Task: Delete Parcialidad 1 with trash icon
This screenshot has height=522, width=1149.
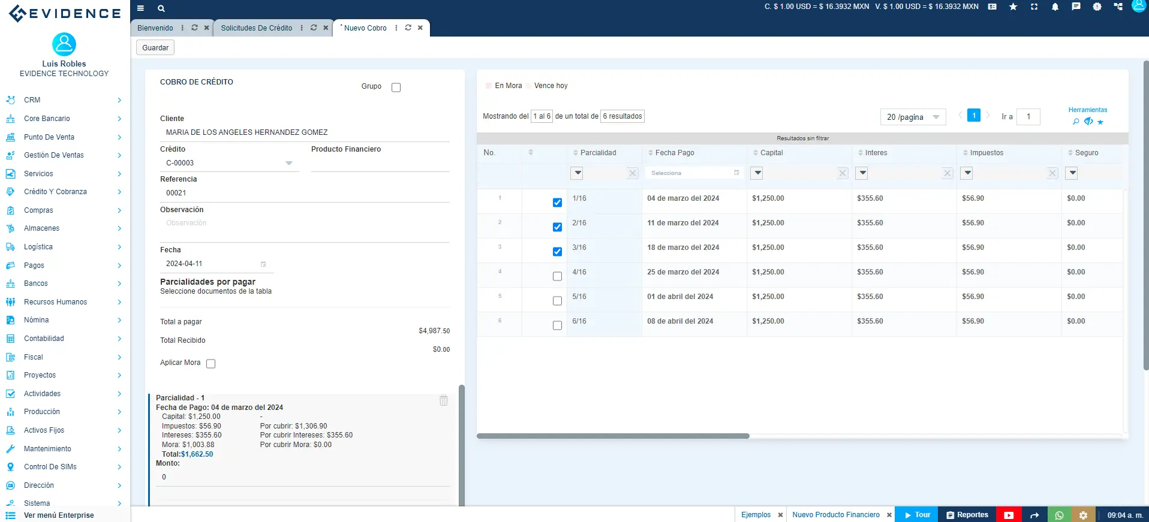Action: coord(443,400)
